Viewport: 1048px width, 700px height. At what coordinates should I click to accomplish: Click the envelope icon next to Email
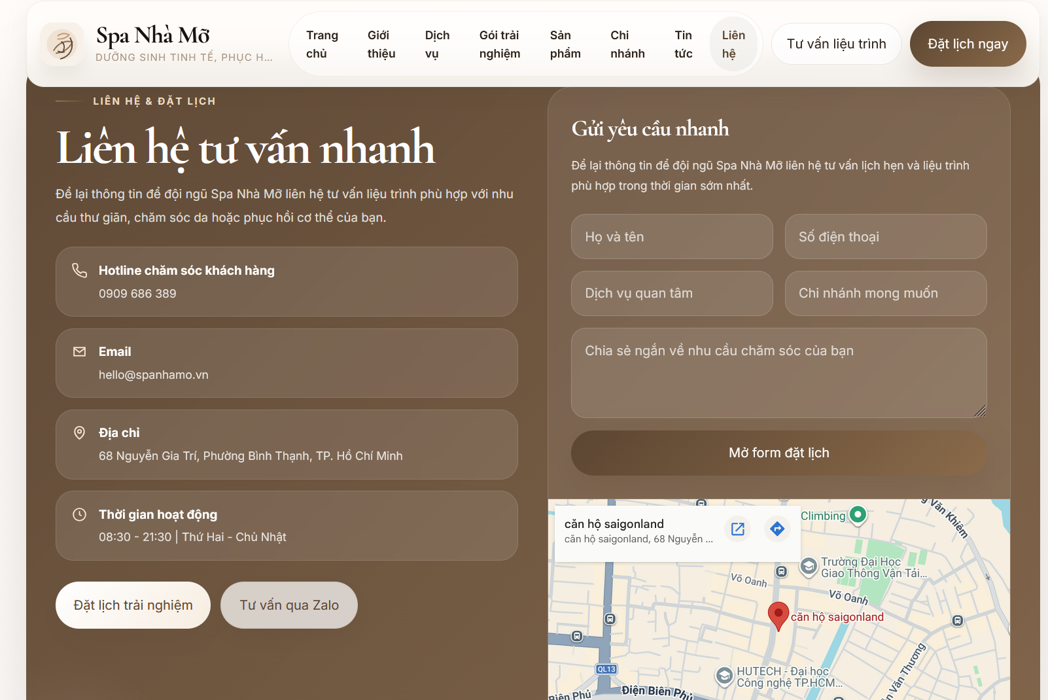pos(80,351)
